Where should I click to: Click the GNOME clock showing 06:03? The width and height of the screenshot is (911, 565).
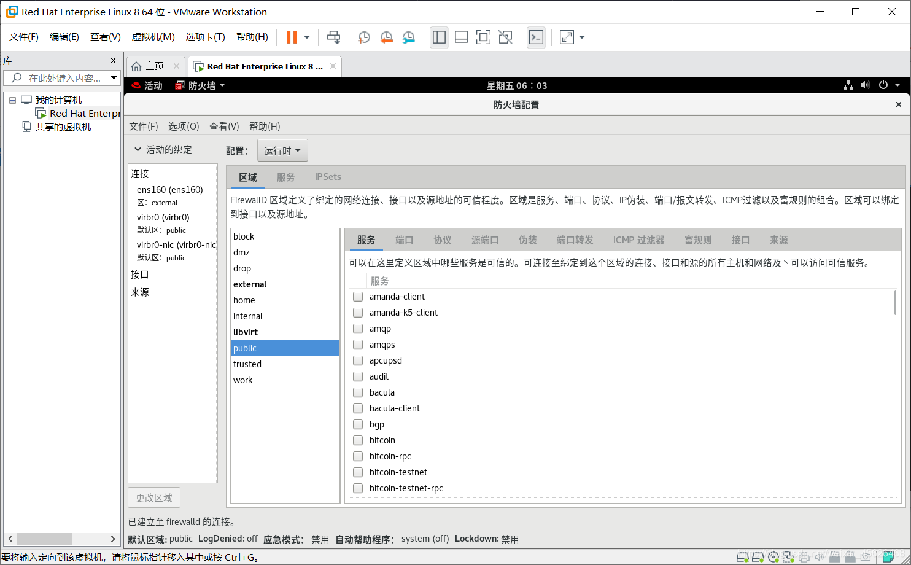point(517,85)
